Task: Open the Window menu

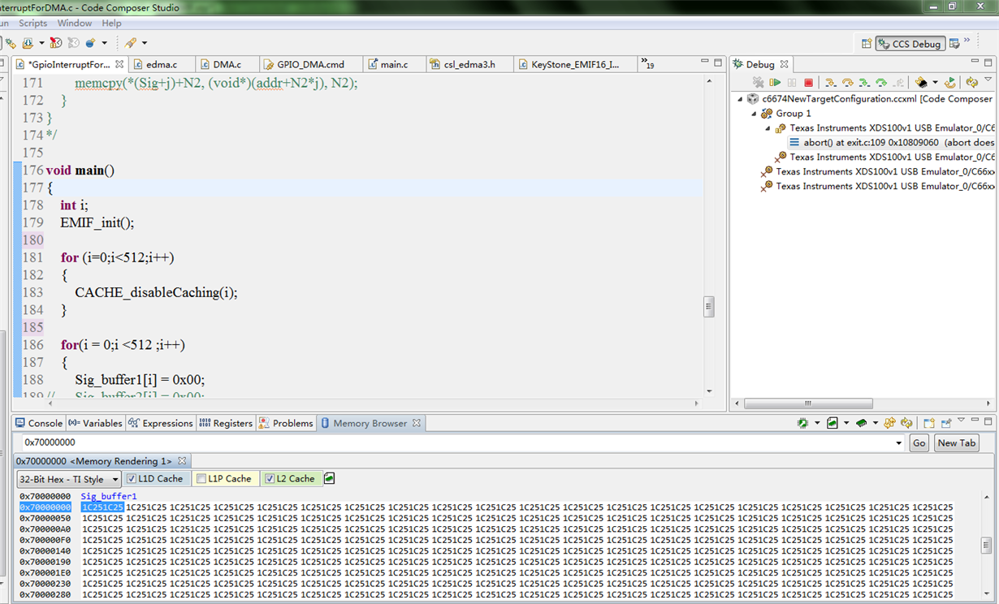Action: coord(75,24)
